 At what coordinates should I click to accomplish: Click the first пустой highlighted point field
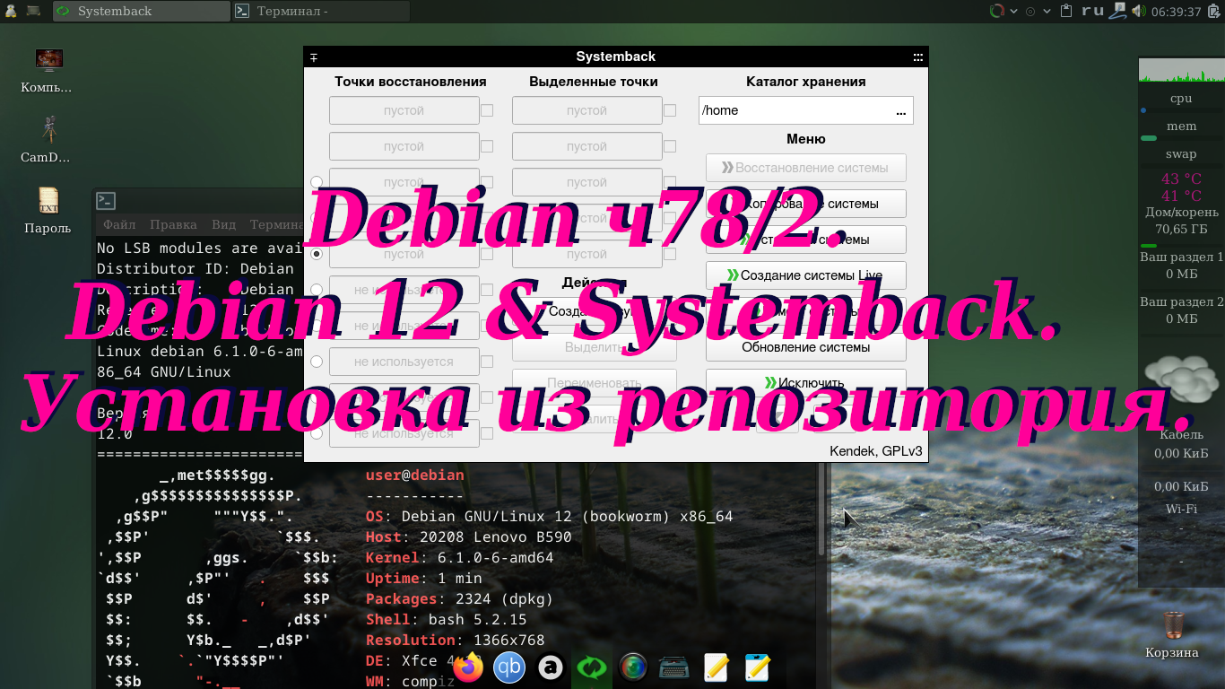[586, 110]
